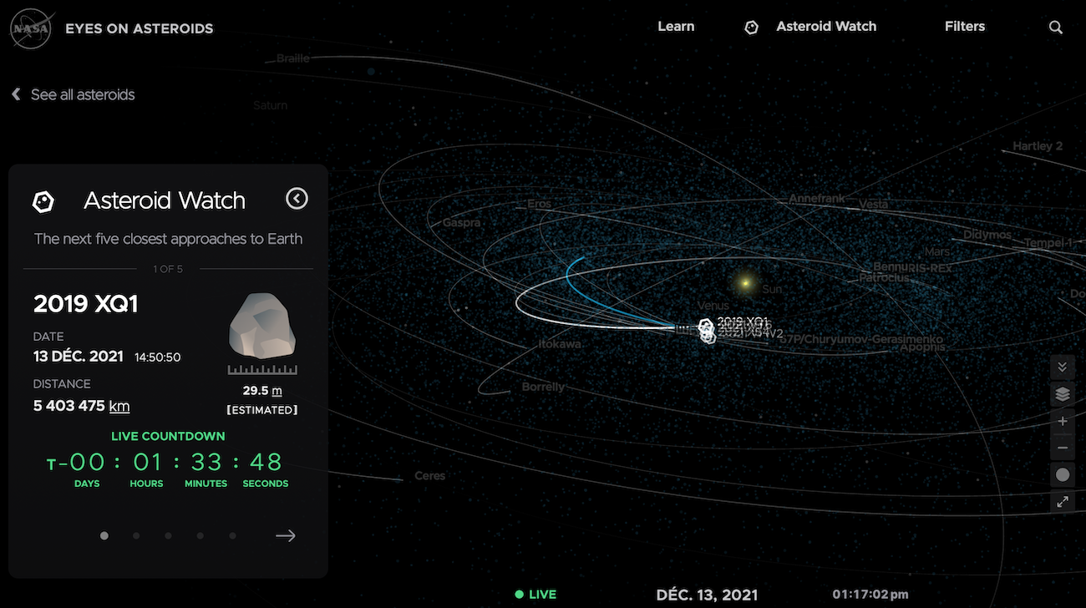Click the NASA logo

33,28
